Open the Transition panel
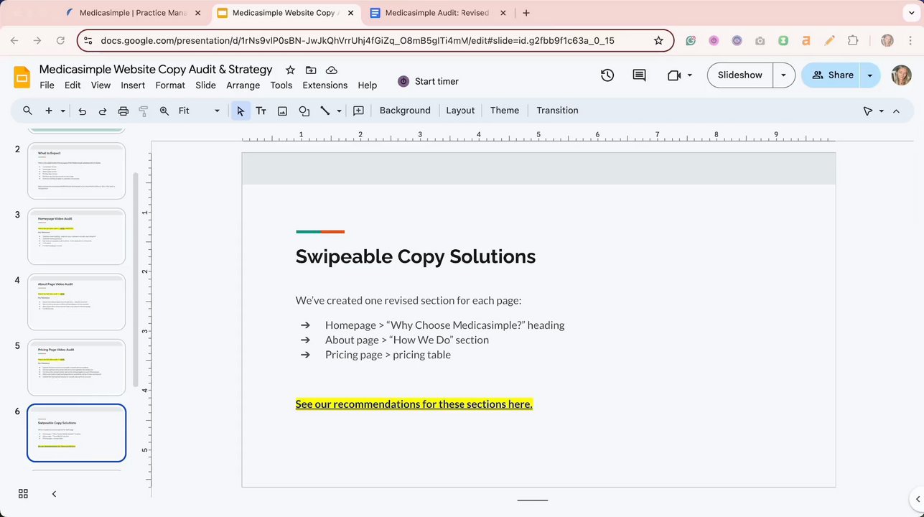The width and height of the screenshot is (924, 517). tap(557, 111)
